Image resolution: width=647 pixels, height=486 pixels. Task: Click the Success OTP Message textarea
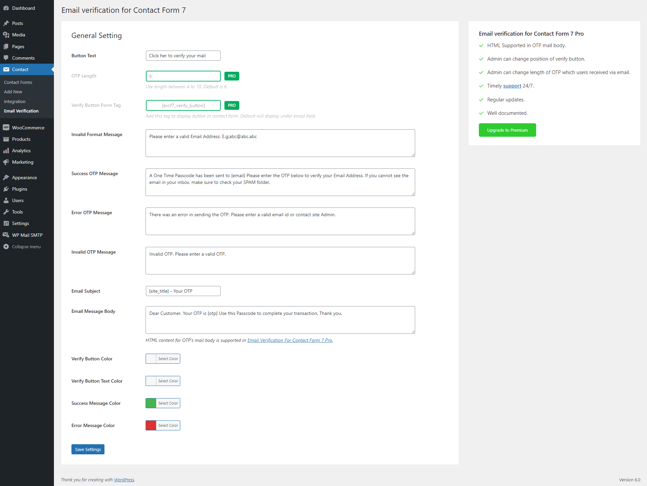[x=280, y=182]
